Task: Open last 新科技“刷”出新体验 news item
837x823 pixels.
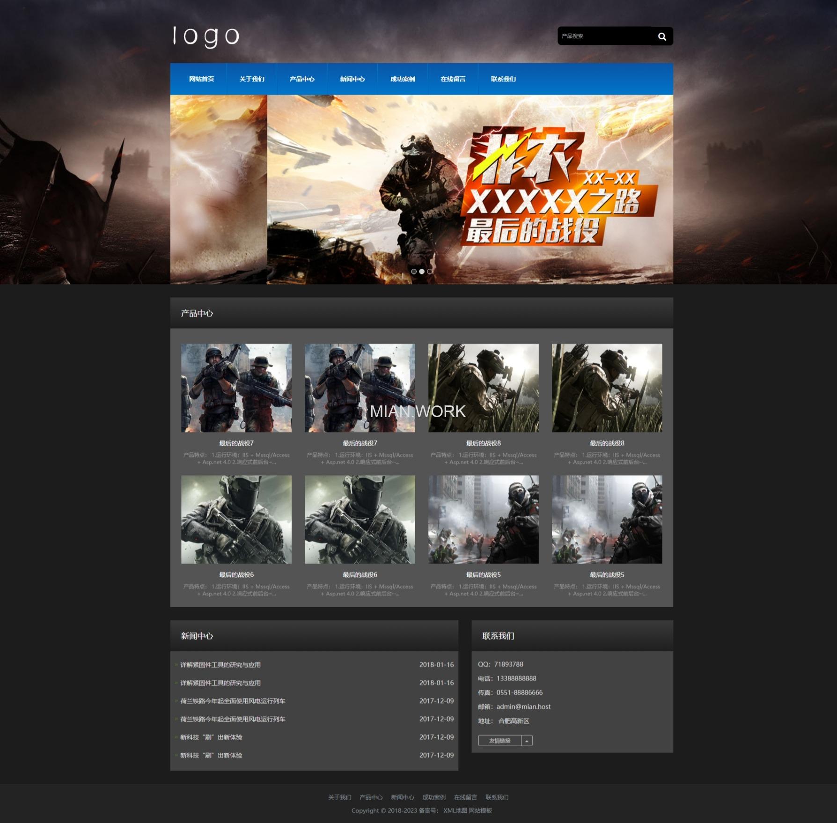Action: click(x=211, y=756)
